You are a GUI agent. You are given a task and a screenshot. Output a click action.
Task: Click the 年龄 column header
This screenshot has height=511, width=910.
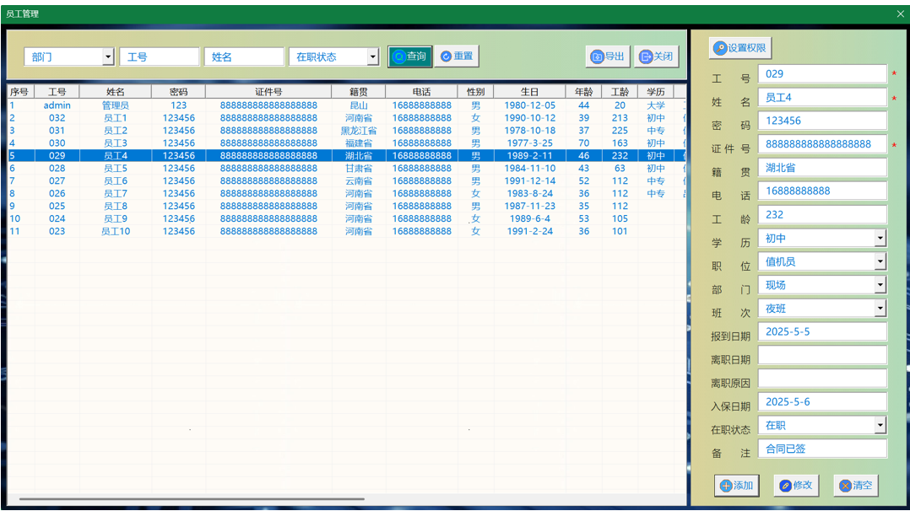coord(584,92)
